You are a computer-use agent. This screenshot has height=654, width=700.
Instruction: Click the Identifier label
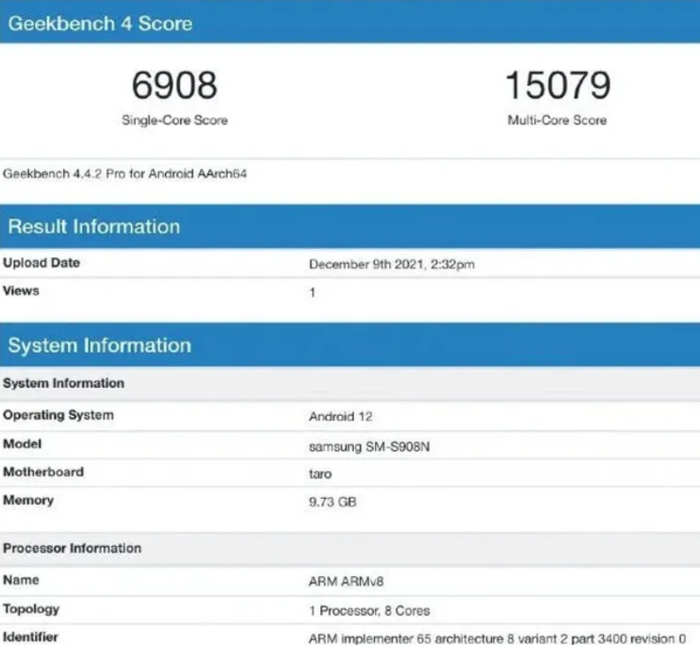(x=31, y=637)
